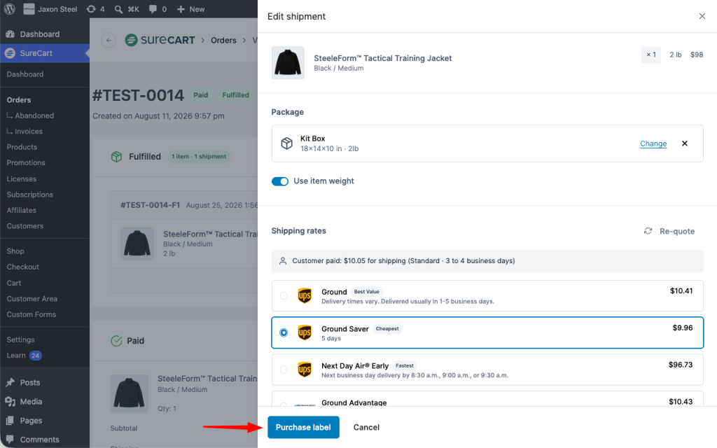Open Cart in sidebar
717x448 pixels.
14,283
